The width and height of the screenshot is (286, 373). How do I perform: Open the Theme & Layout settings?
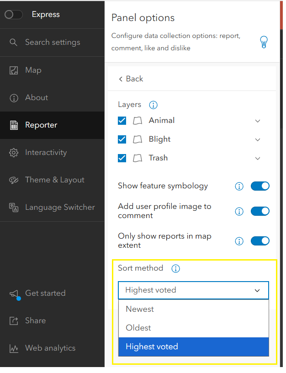tap(54, 180)
